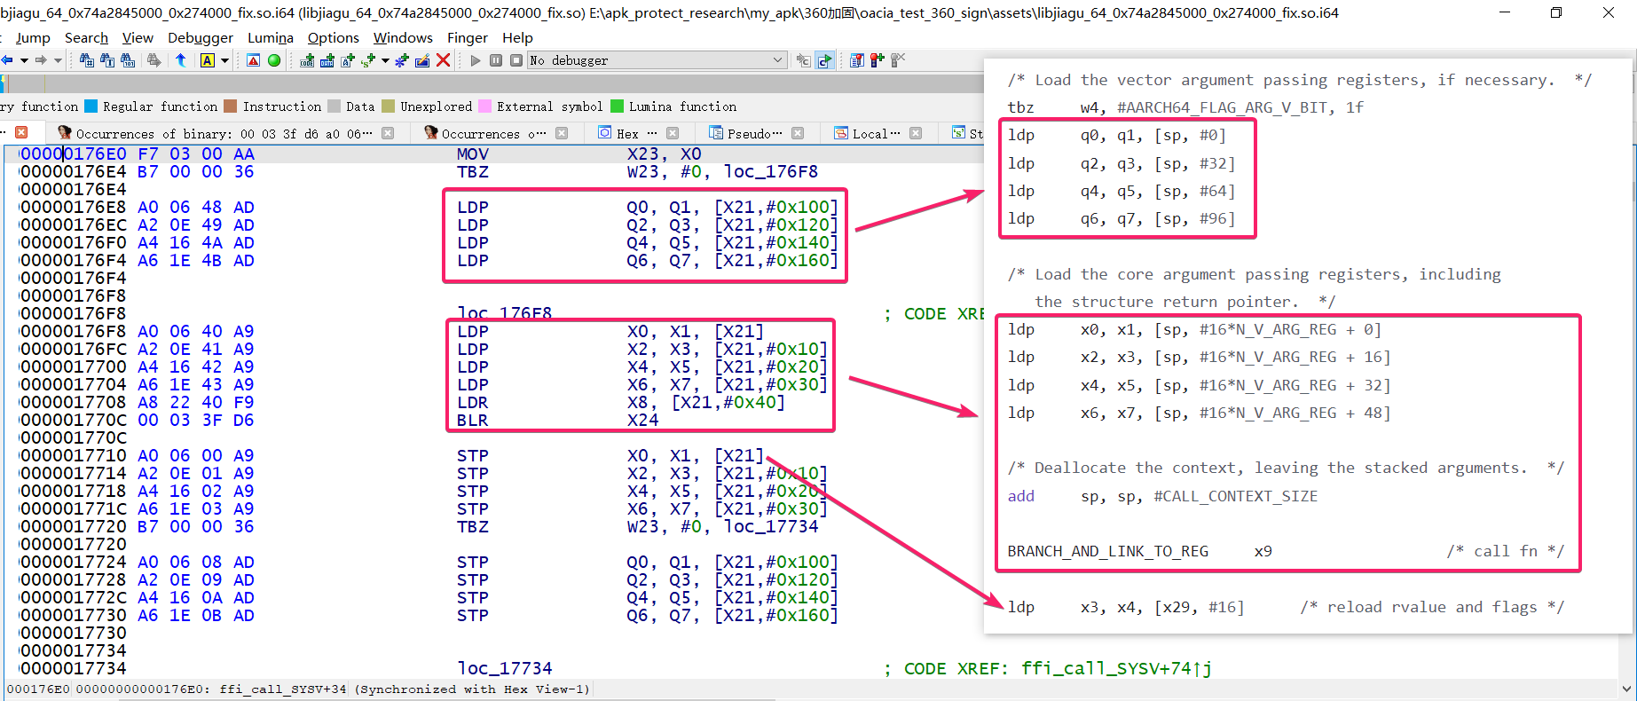Viewport: 1637px width, 701px height.
Task: Switch to the Hex view tab
Action: click(626, 133)
